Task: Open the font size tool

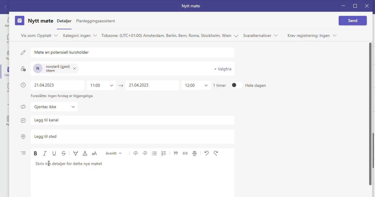Action: (94, 153)
